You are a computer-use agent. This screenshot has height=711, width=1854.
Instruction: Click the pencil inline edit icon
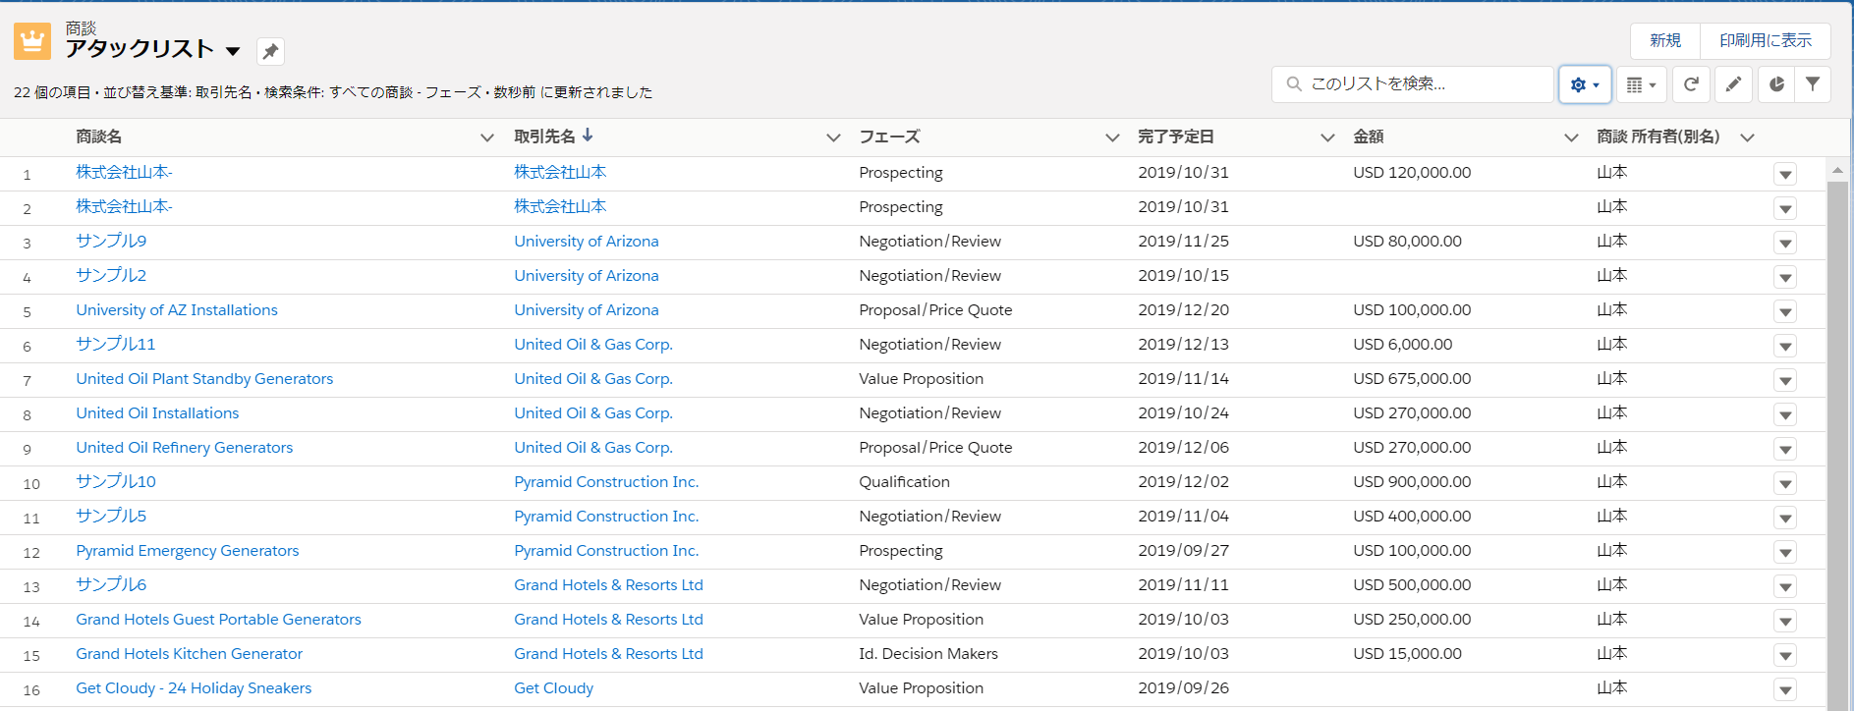(1734, 84)
